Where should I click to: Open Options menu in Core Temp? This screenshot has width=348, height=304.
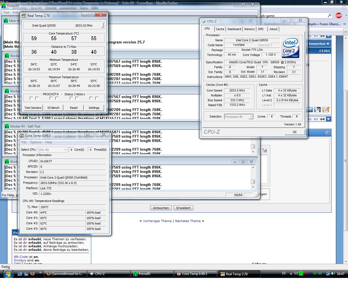coord(36,142)
